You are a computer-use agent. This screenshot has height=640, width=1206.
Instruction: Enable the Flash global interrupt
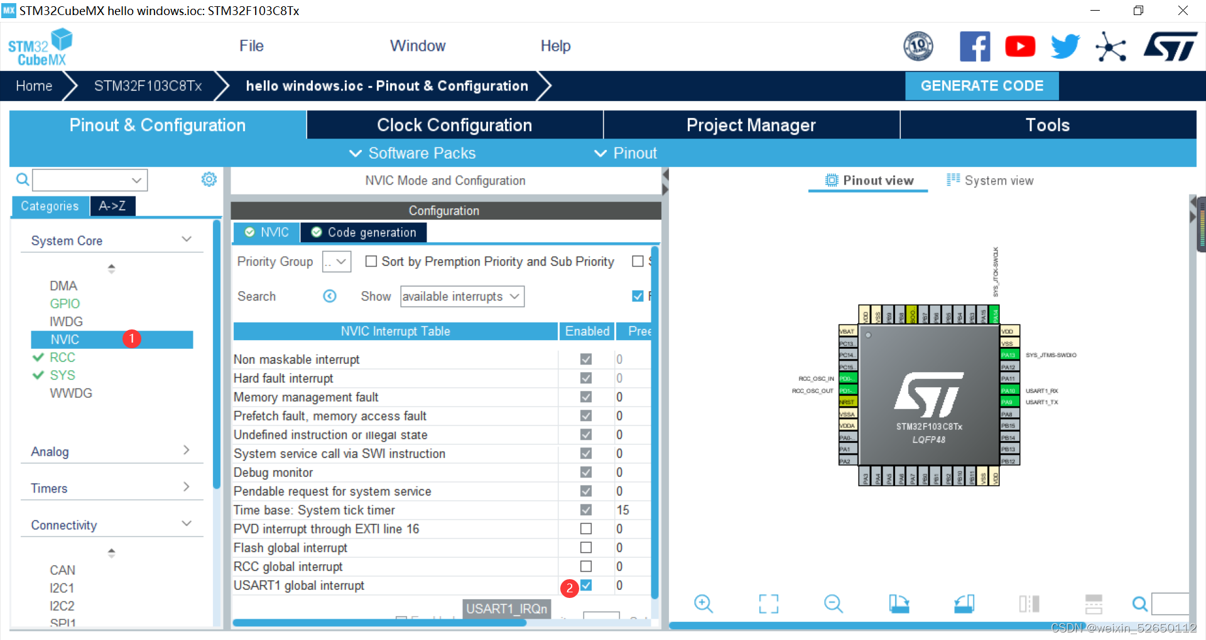(586, 547)
